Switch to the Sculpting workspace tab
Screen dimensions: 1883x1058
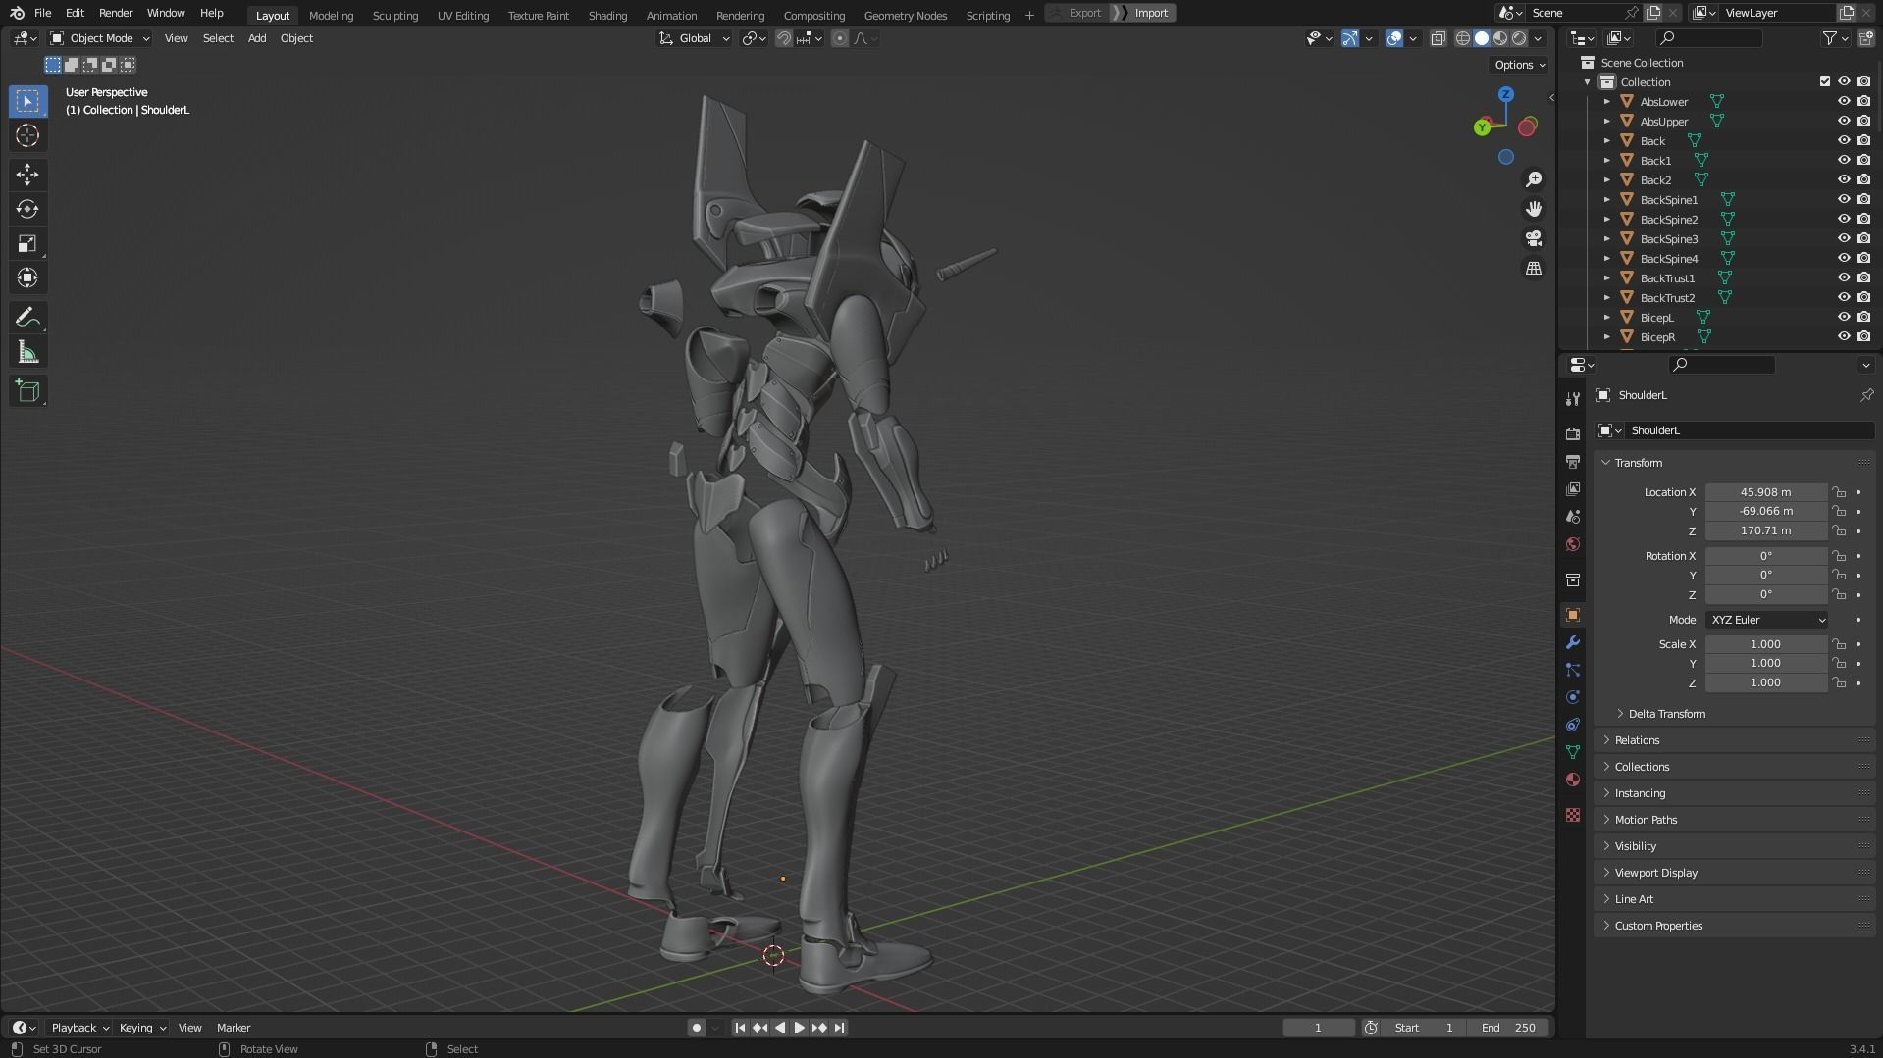[395, 15]
